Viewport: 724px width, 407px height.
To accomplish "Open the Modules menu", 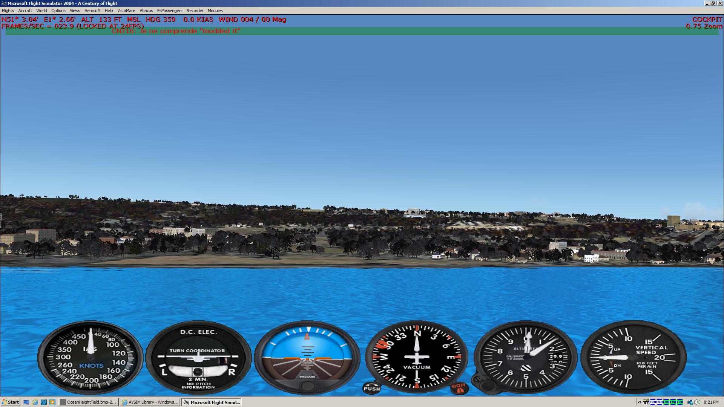I will point(215,11).
